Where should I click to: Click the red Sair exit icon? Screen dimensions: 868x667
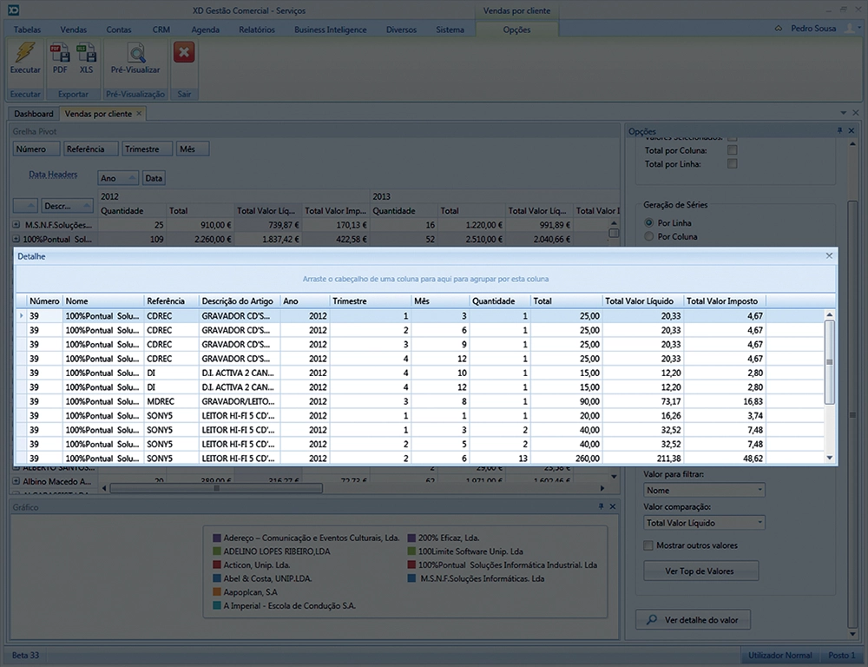(x=184, y=54)
